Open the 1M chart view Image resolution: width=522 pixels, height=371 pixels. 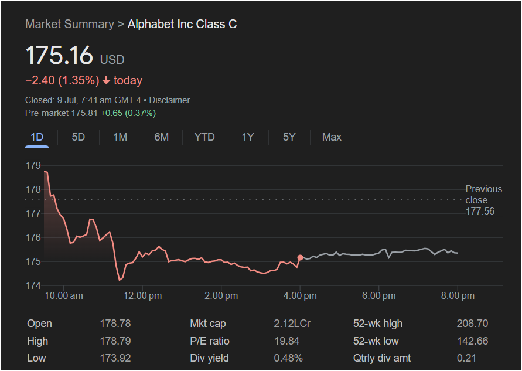[120, 137]
